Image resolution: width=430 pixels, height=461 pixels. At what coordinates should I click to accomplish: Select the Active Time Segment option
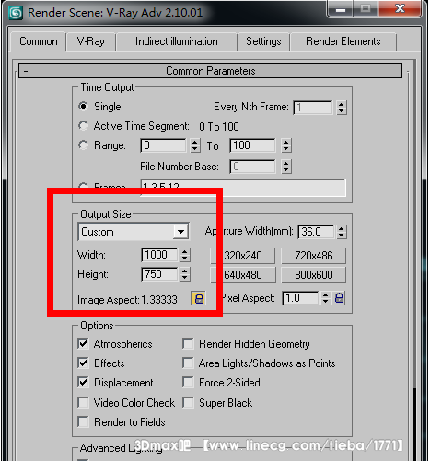(83, 126)
